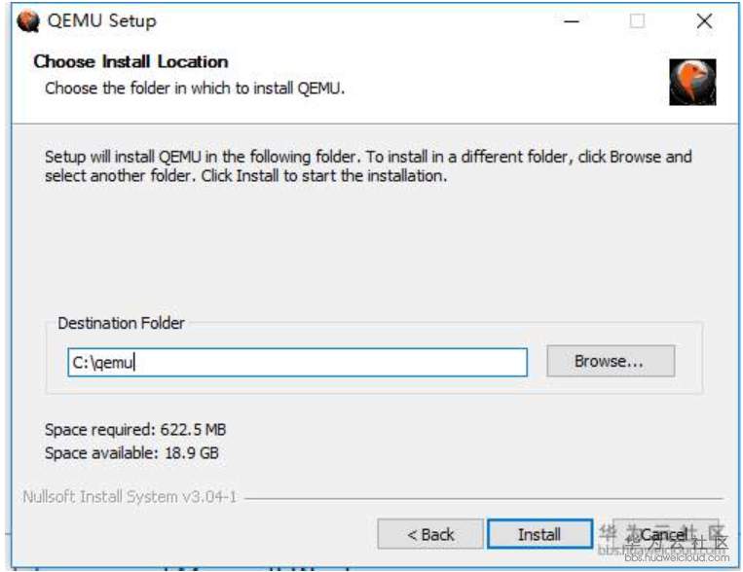This screenshot has height=572, width=743.
Task: Open the Browse... folder picker
Action: pos(610,361)
